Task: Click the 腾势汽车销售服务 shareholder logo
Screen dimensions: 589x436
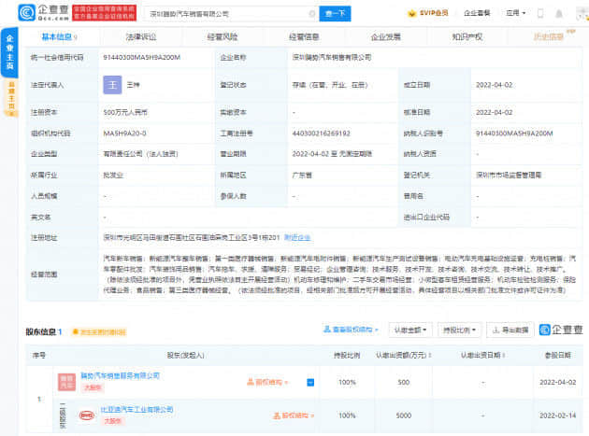Action: tap(67, 383)
